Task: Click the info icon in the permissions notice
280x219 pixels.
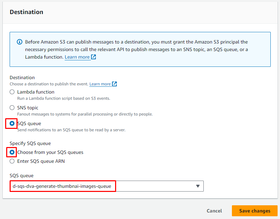Action: click(20, 42)
